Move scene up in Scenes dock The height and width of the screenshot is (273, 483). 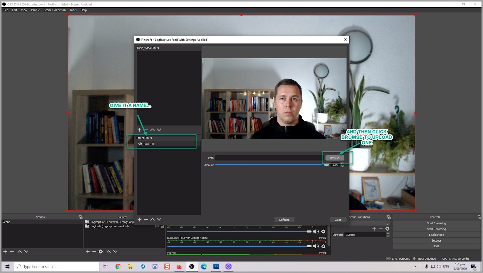coord(20,252)
